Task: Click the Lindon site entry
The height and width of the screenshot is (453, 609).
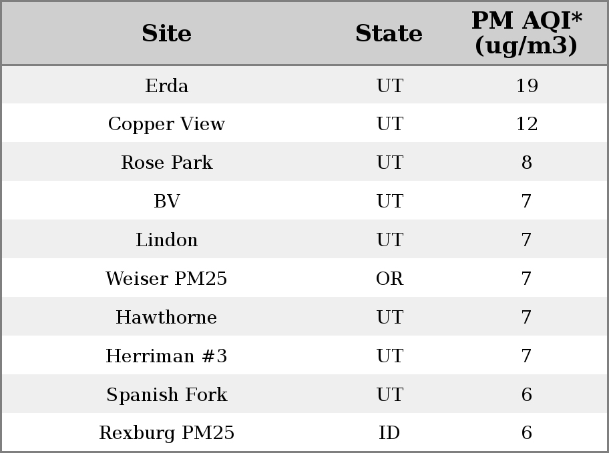Action: (x=167, y=240)
